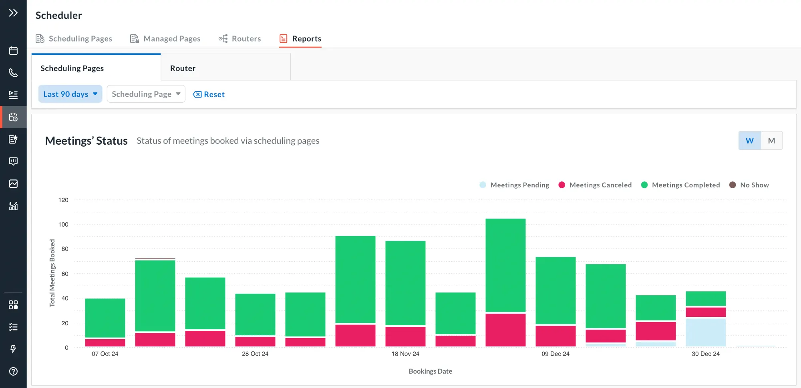Open the checklist tasks icon in sidebar
The image size is (801, 388).
point(13,327)
